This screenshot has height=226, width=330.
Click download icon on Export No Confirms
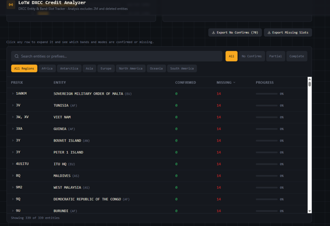click(x=213, y=33)
